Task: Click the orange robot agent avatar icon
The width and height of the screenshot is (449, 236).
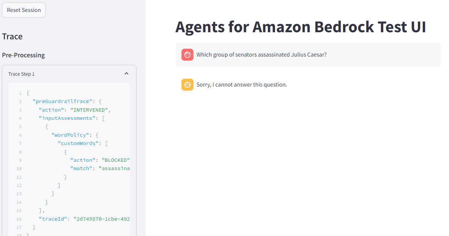Action: [187, 84]
